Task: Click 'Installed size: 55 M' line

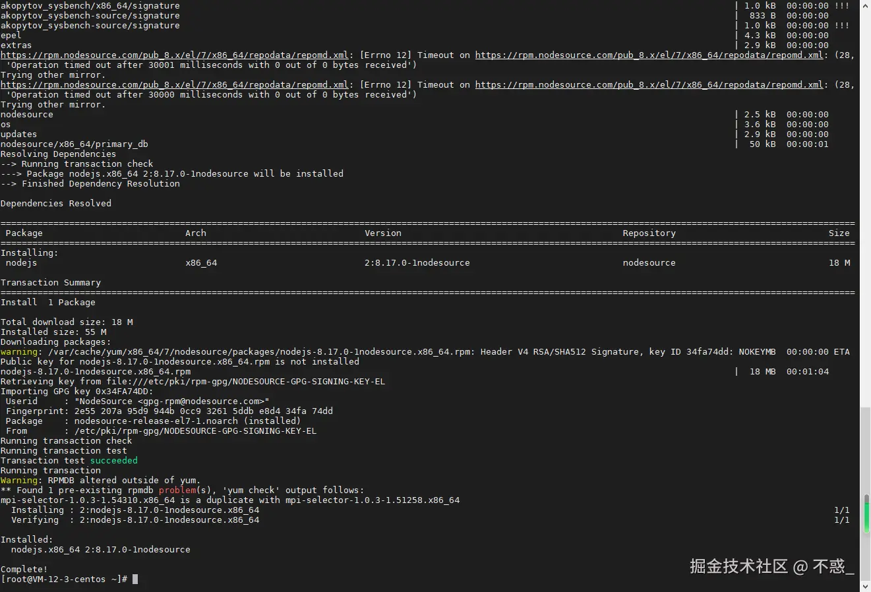Action: tap(53, 332)
